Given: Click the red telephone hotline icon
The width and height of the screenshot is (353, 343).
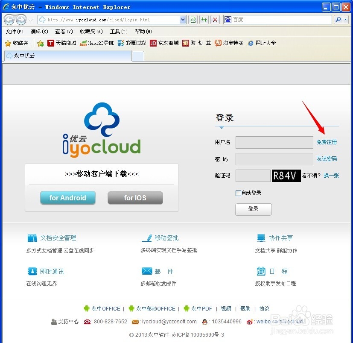Looking at the screenshot, I should [x=87, y=322].
